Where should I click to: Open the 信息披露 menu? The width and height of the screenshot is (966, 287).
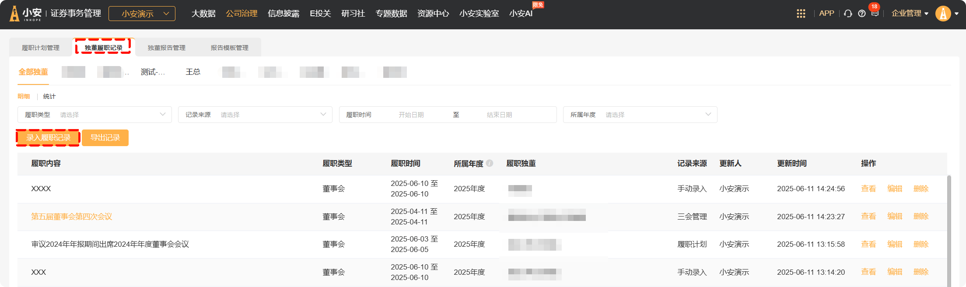[x=283, y=14]
